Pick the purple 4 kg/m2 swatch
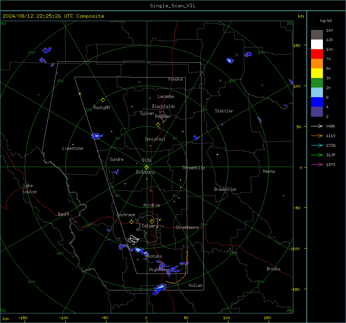 317,111
